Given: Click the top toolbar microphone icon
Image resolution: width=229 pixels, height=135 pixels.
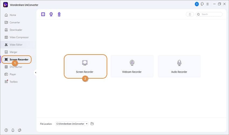Looking at the screenshot, I should tap(59, 14).
